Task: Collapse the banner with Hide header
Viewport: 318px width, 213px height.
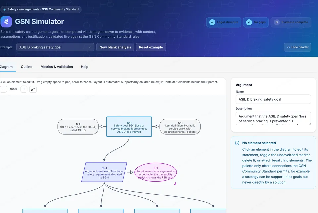Action: point(297,47)
